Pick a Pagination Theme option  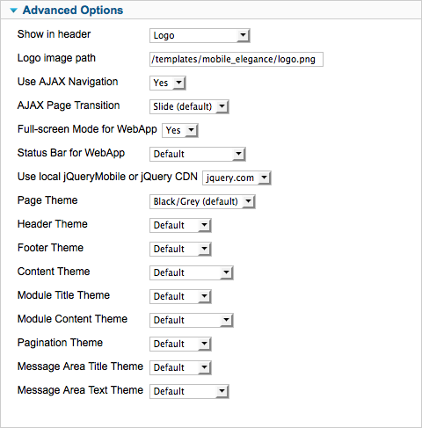click(x=180, y=344)
